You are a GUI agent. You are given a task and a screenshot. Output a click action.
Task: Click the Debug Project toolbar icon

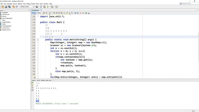tap(52, 7)
